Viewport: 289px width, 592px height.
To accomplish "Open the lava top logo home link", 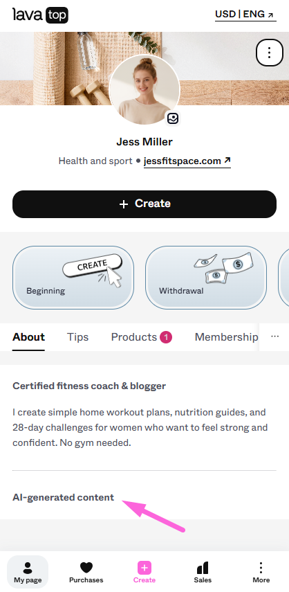I will click(x=40, y=15).
